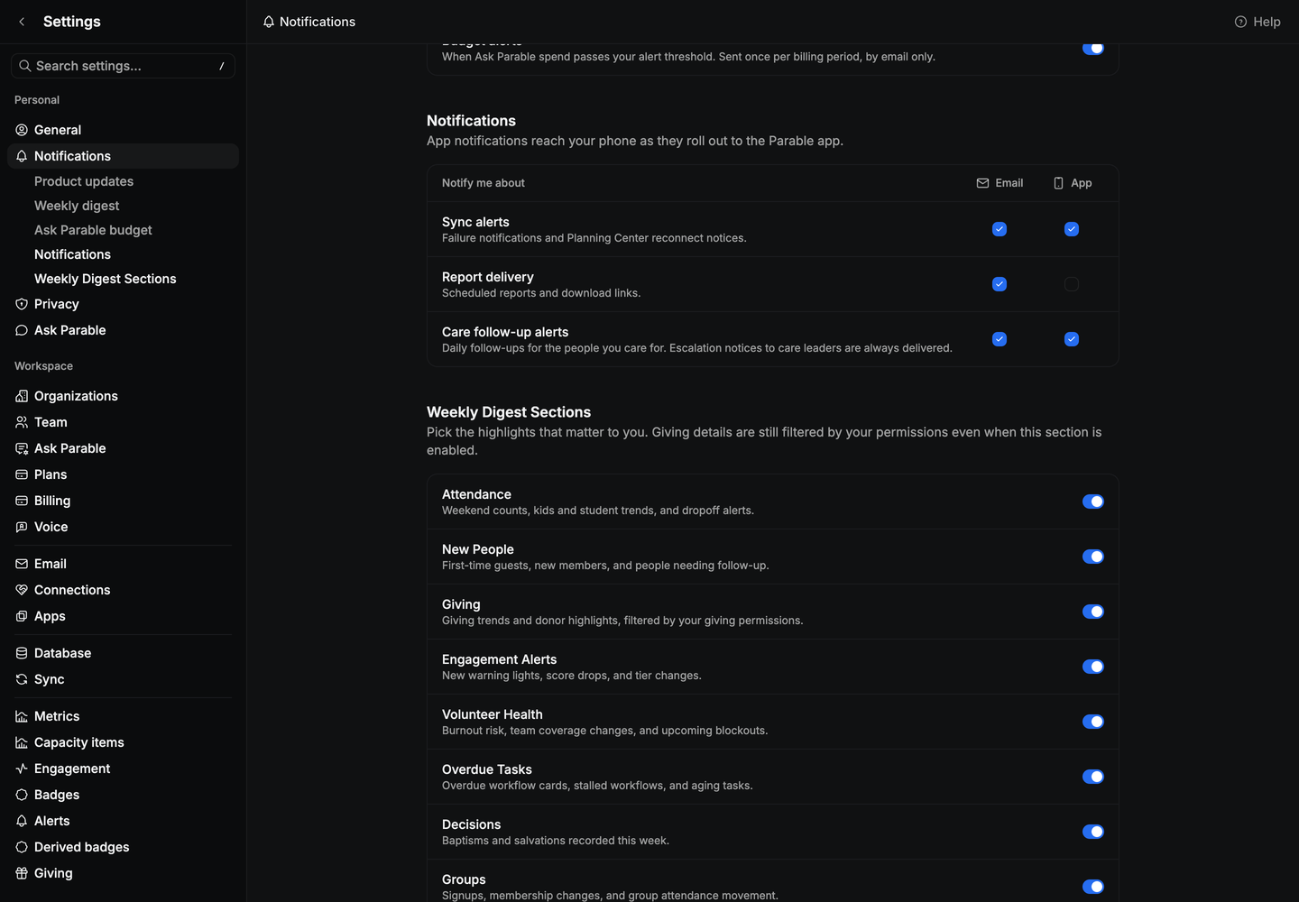The image size is (1299, 902).
Task: Click the Billing card icon
Action: coord(22,501)
